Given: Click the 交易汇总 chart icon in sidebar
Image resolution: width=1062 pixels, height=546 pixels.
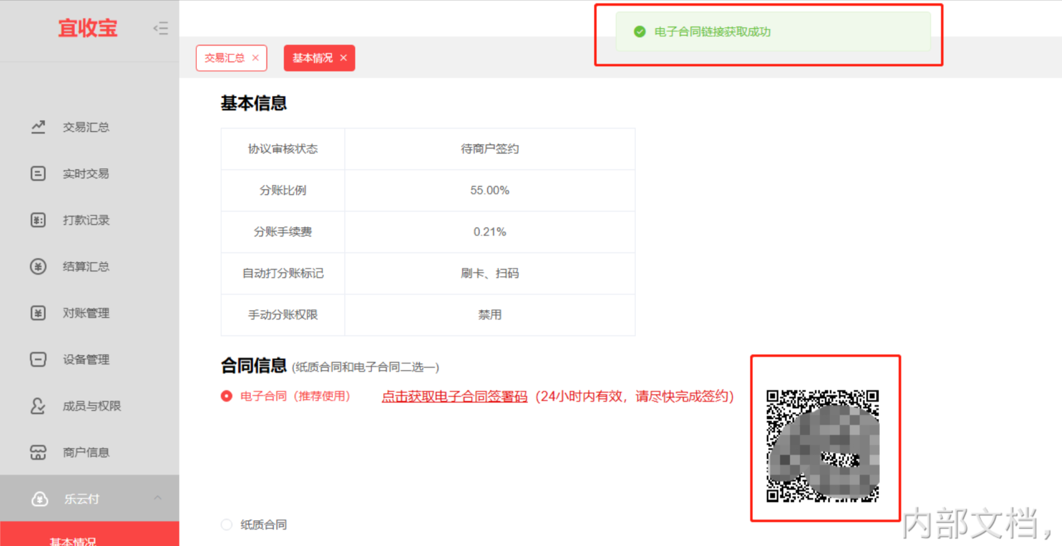Looking at the screenshot, I should [38, 127].
